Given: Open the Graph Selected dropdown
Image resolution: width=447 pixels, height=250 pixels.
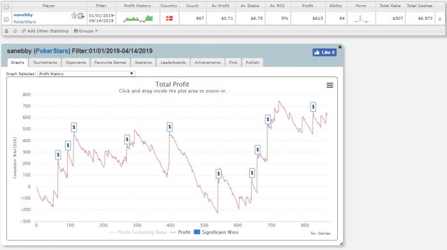Looking at the screenshot, I should tap(86, 74).
